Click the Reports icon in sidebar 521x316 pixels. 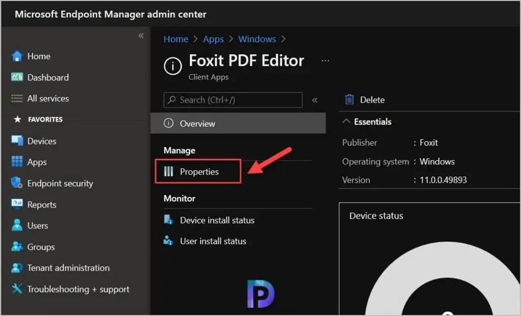pos(17,204)
